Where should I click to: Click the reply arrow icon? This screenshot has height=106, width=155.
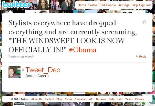[137, 56]
